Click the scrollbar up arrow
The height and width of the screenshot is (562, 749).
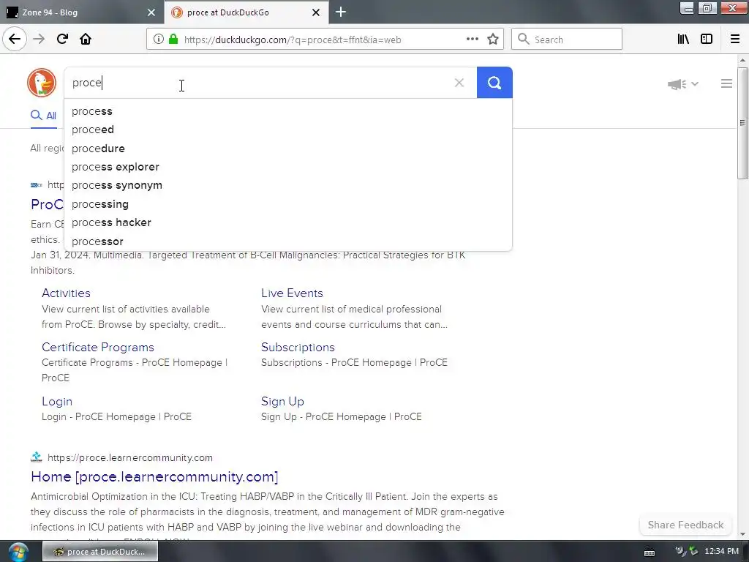tap(742, 60)
